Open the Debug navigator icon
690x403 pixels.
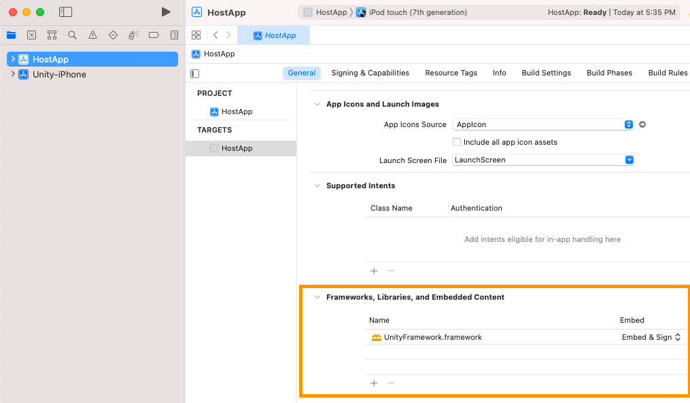click(x=133, y=35)
